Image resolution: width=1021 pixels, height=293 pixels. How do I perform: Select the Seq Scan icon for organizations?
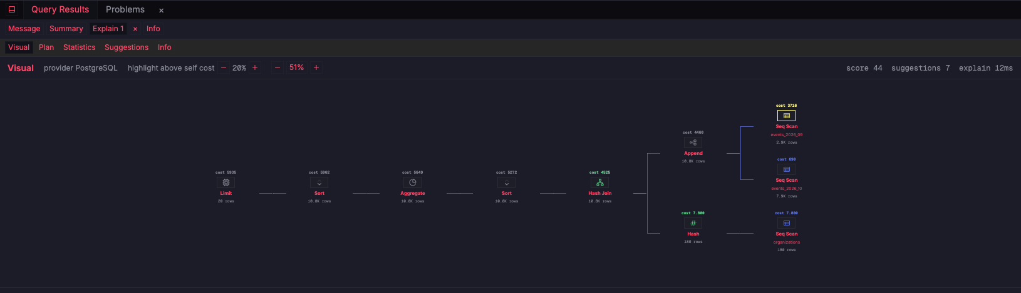coord(787,223)
